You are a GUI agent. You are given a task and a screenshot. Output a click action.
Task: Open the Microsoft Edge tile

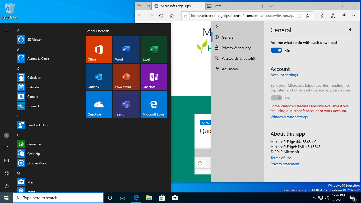tap(154, 104)
